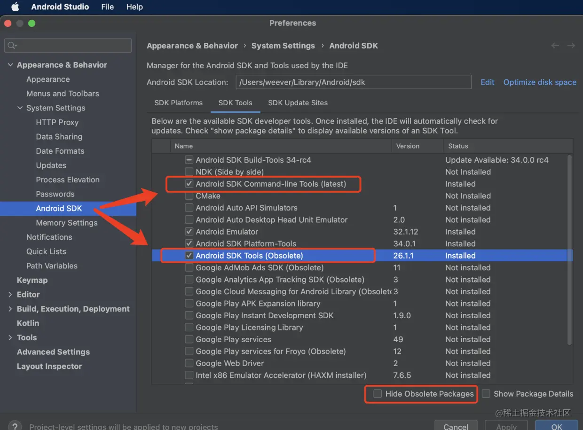Click the Cancel button
The width and height of the screenshot is (583, 430).
coord(456,426)
